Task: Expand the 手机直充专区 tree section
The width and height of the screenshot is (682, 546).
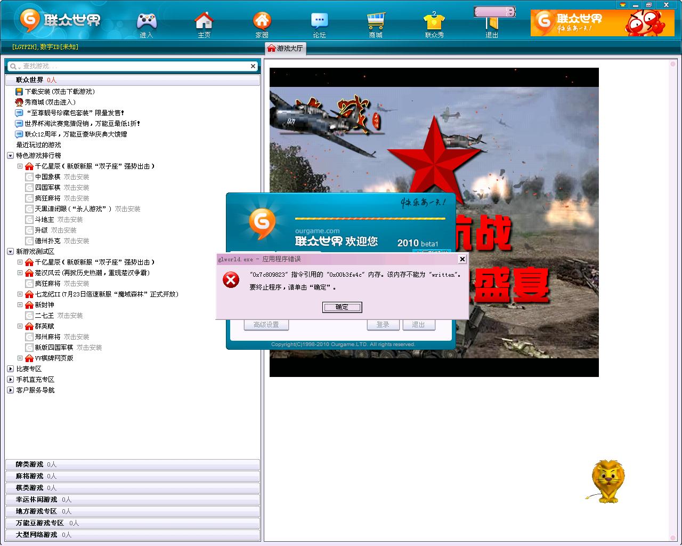Action: pos(10,380)
